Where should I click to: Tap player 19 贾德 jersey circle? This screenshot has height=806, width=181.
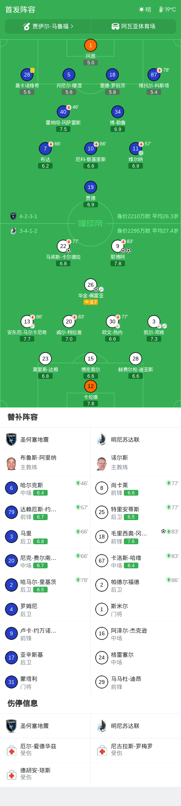pos(90,187)
